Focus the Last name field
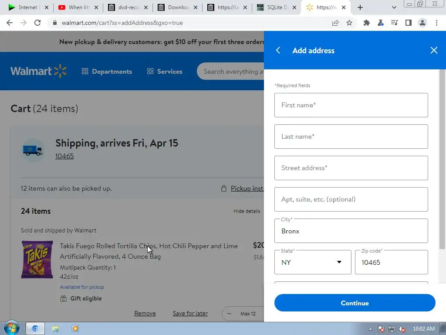The height and width of the screenshot is (335, 446). pos(351,137)
